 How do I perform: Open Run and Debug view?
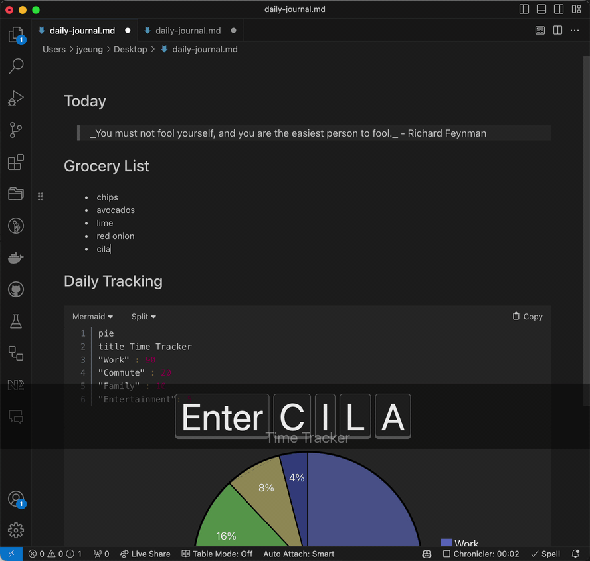tap(16, 98)
